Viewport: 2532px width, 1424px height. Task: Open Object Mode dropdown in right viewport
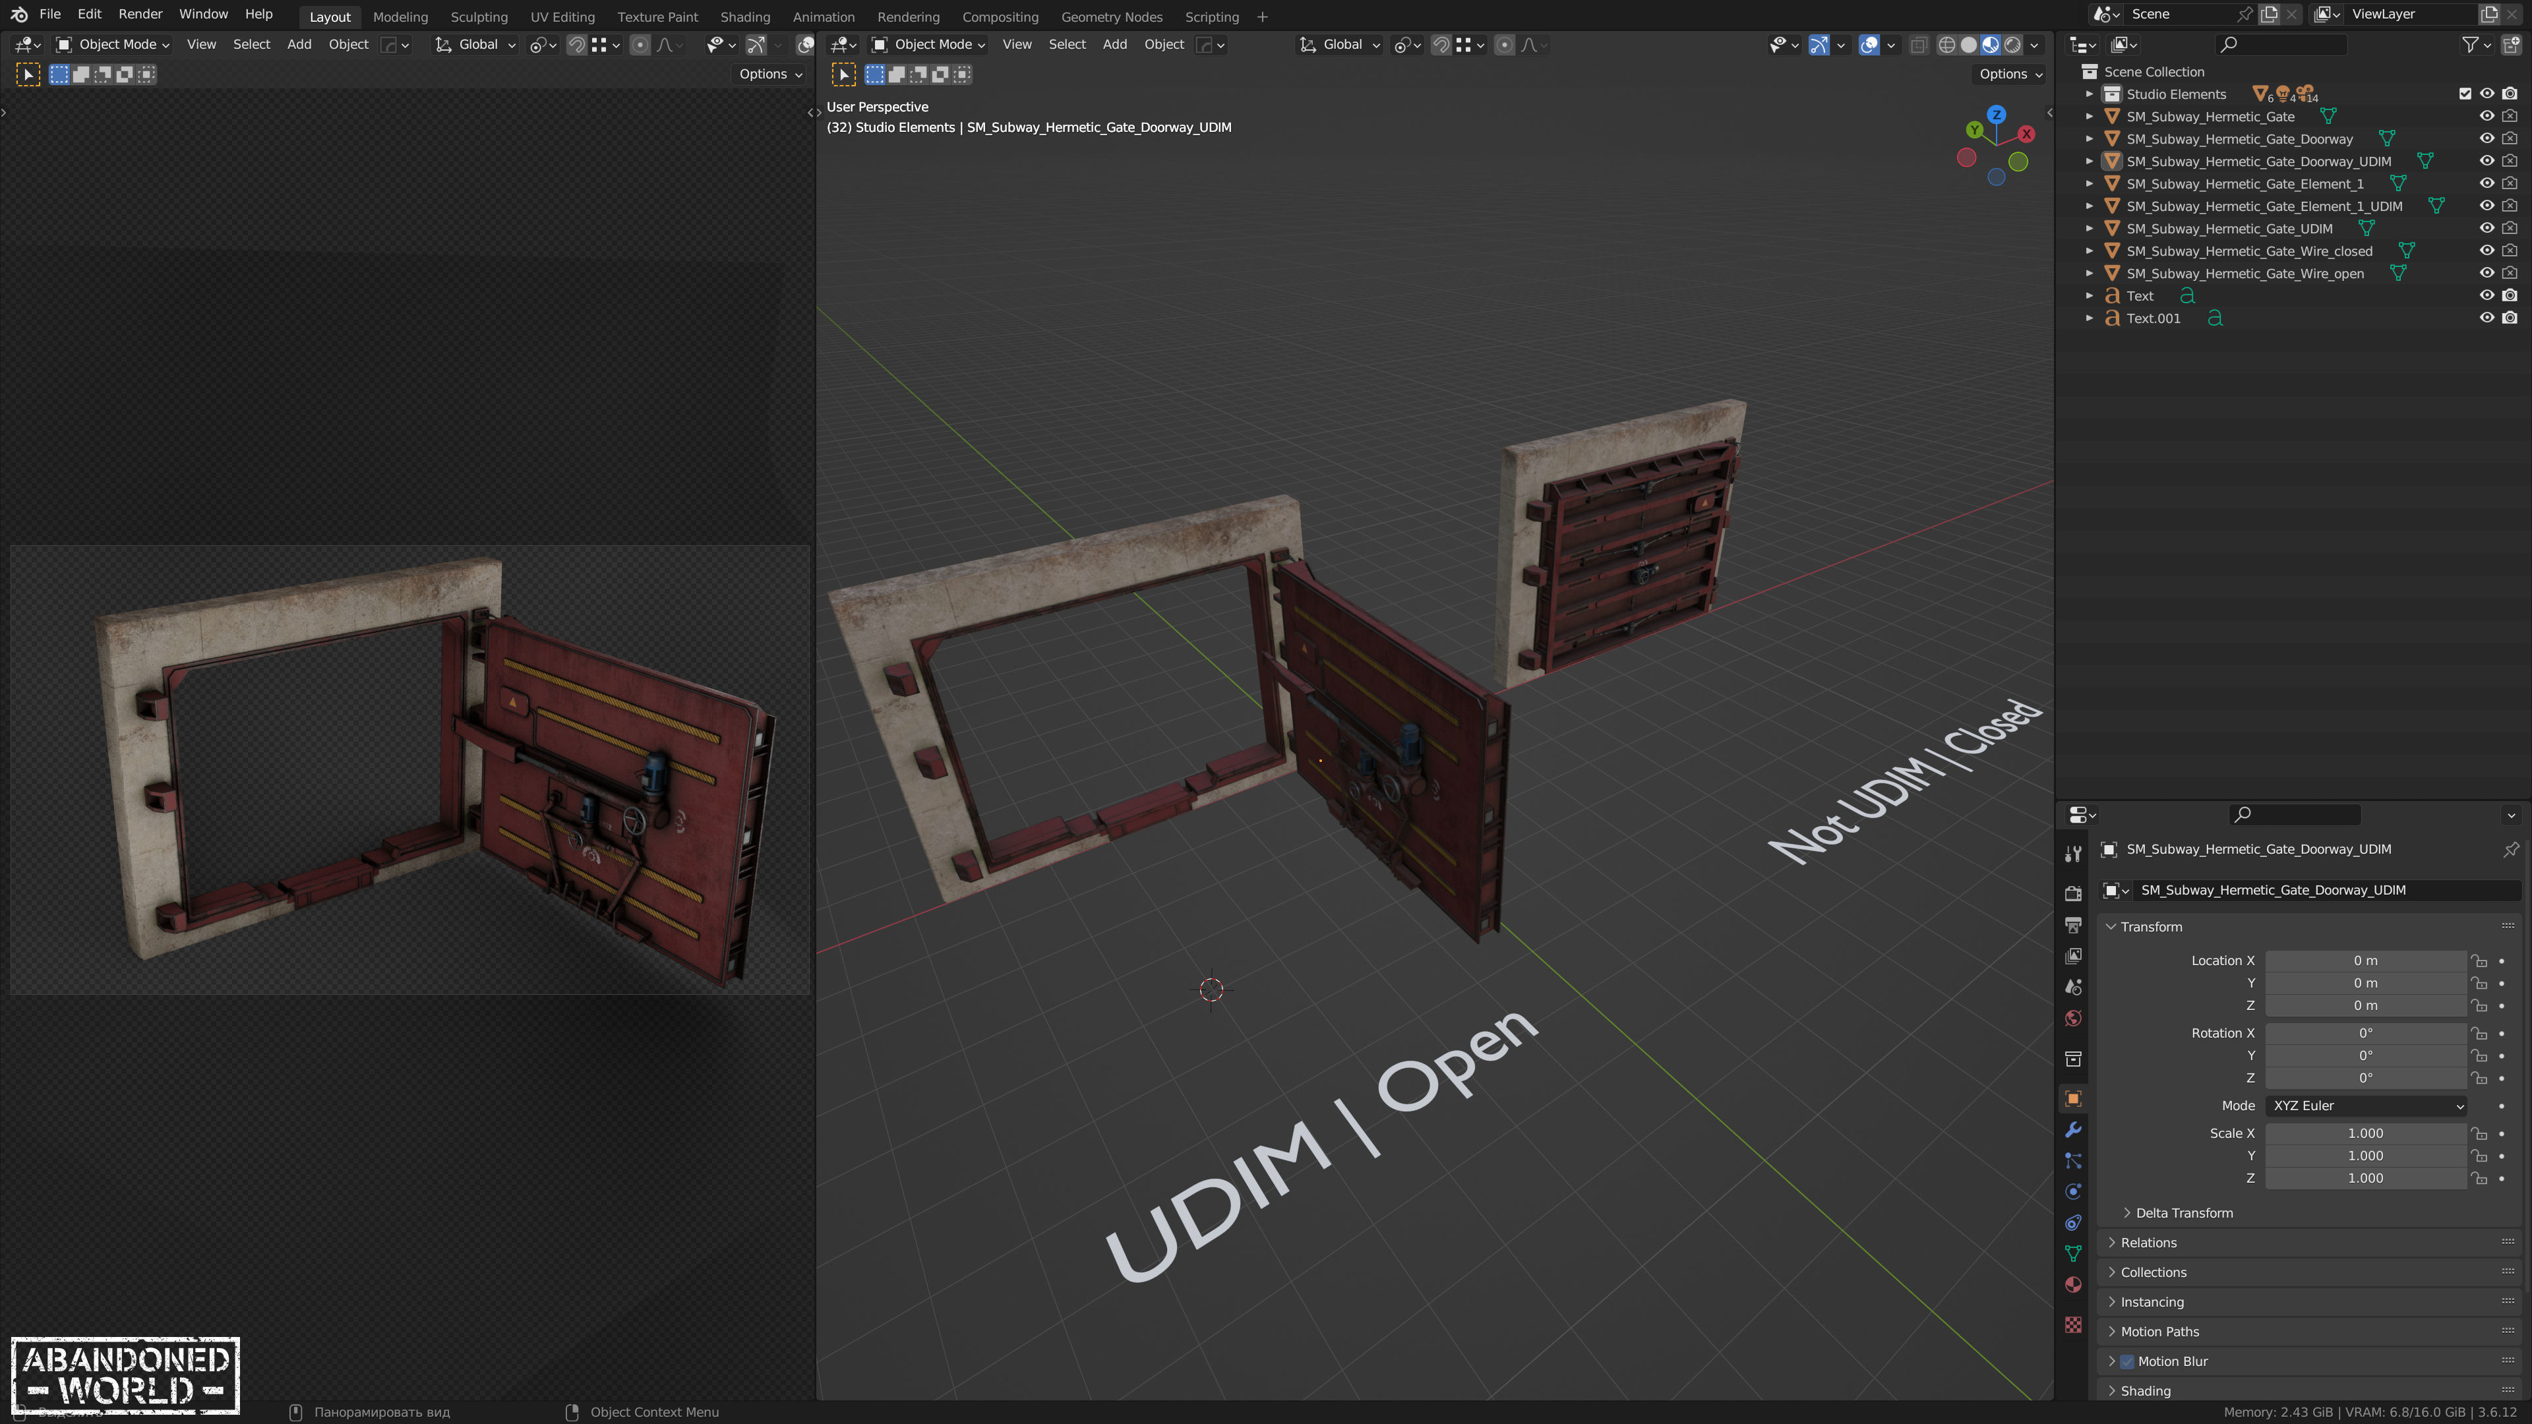tap(929, 44)
